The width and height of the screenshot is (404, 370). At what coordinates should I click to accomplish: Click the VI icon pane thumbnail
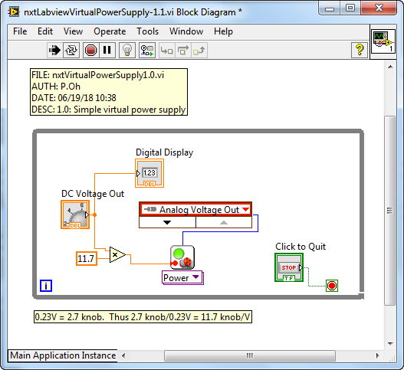click(x=383, y=41)
